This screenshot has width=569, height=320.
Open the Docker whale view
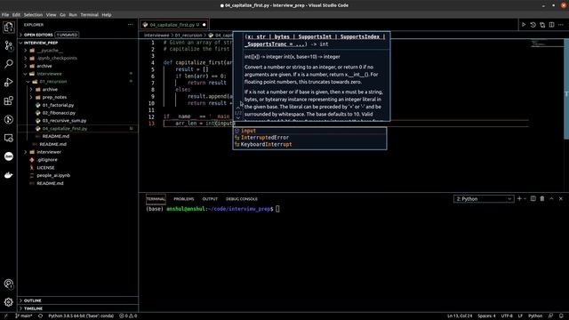tap(9, 175)
